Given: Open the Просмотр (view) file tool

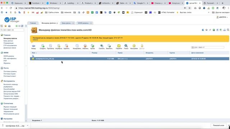Looking at the screenshot, I should coord(50,47).
